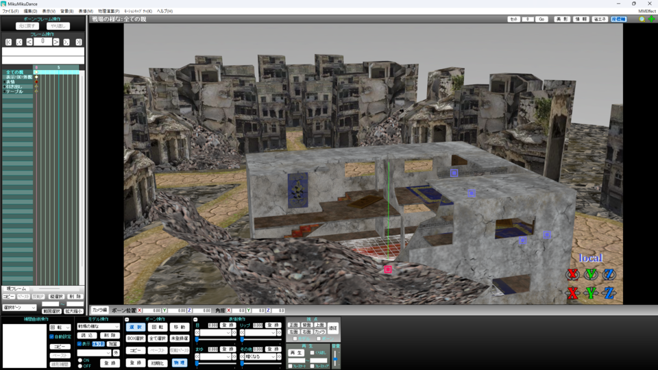
Task: Click the magnifier zoom icon in the viewport
Action: pos(642,19)
